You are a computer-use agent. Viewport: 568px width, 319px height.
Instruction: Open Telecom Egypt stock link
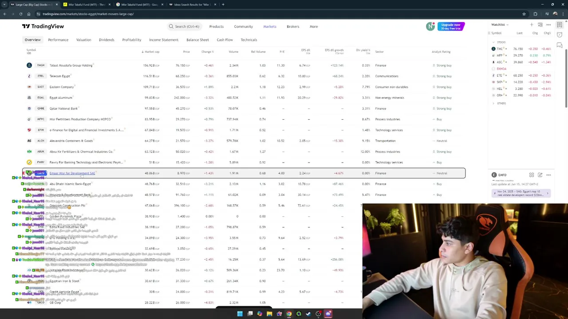coord(59,76)
